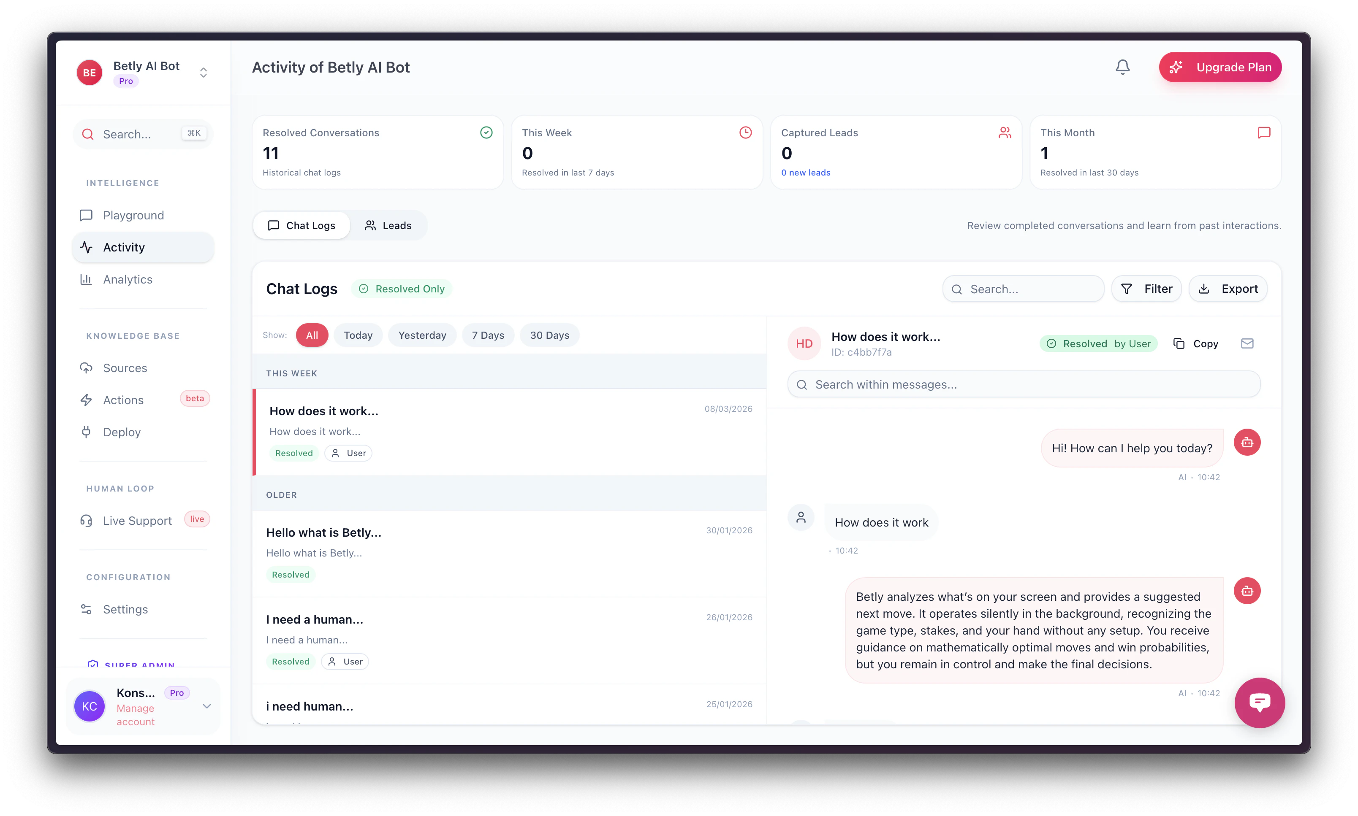Open Analytics from the sidebar

(x=128, y=279)
